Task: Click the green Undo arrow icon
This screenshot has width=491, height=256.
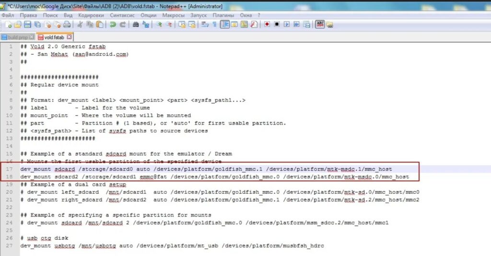Action: (x=113, y=24)
